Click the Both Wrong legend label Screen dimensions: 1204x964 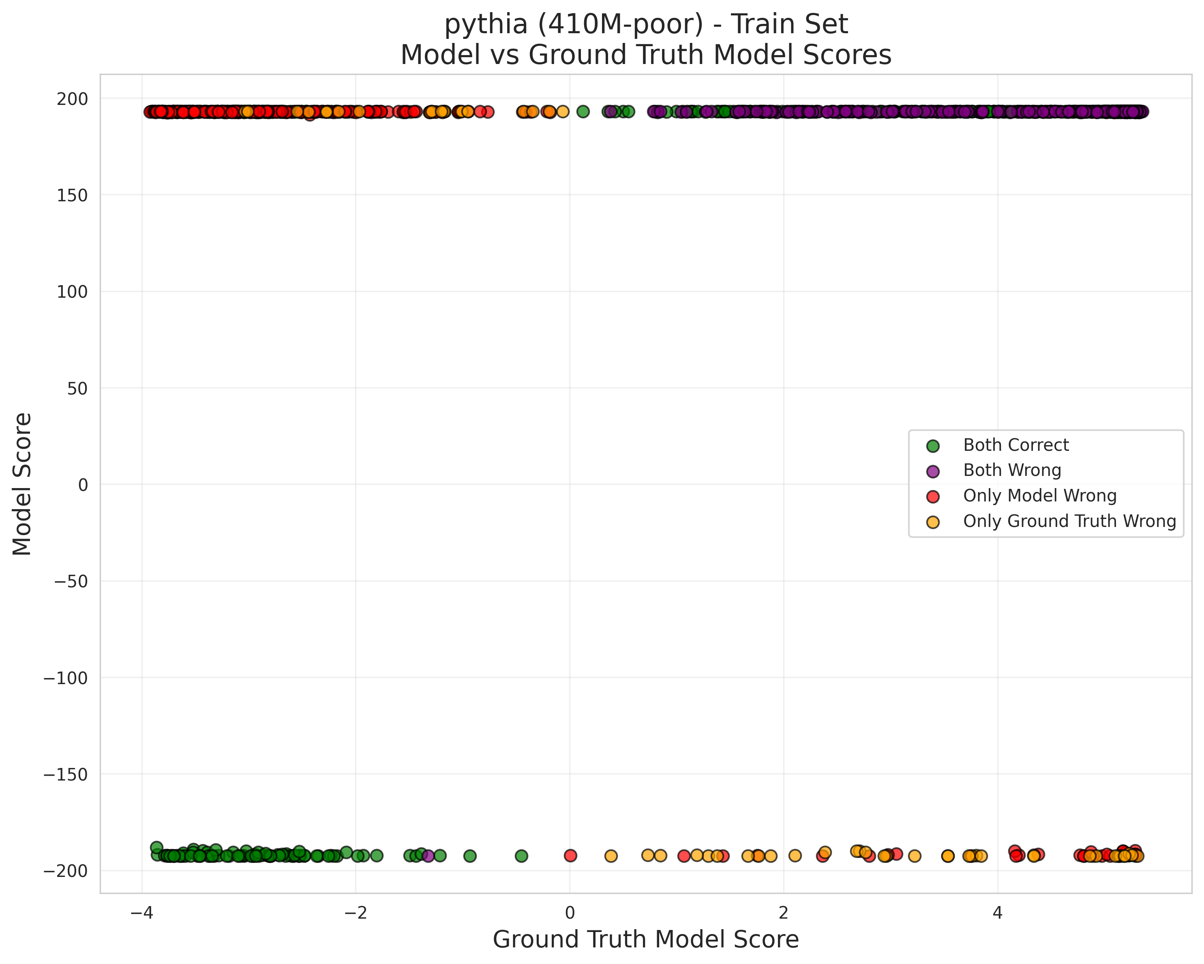tap(1011, 470)
